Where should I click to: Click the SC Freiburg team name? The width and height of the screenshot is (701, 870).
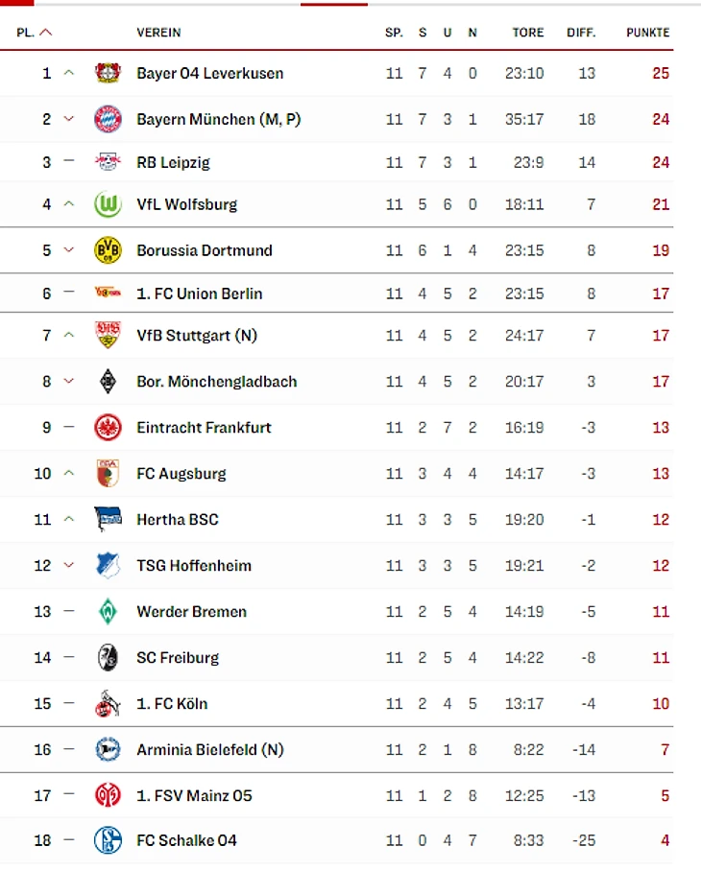pyautogui.click(x=178, y=657)
